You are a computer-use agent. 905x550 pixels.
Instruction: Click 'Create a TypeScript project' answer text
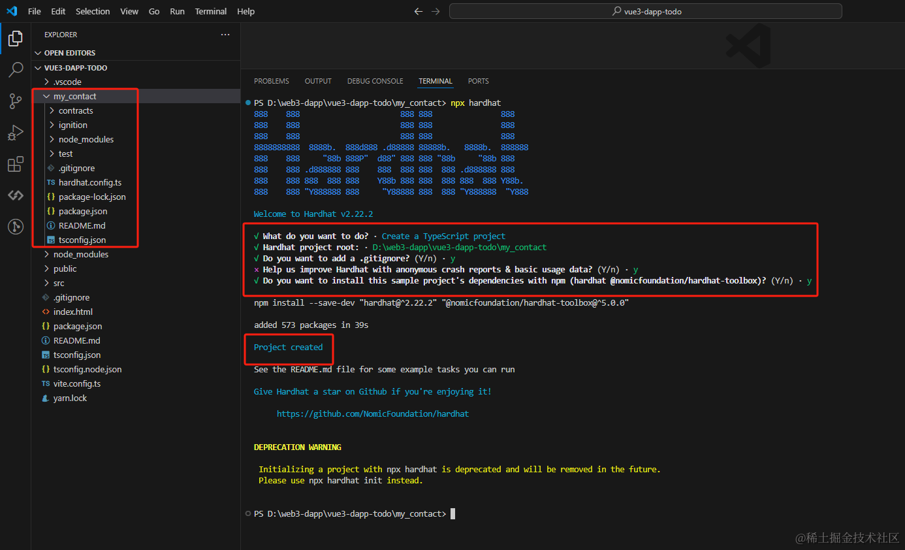pos(443,236)
